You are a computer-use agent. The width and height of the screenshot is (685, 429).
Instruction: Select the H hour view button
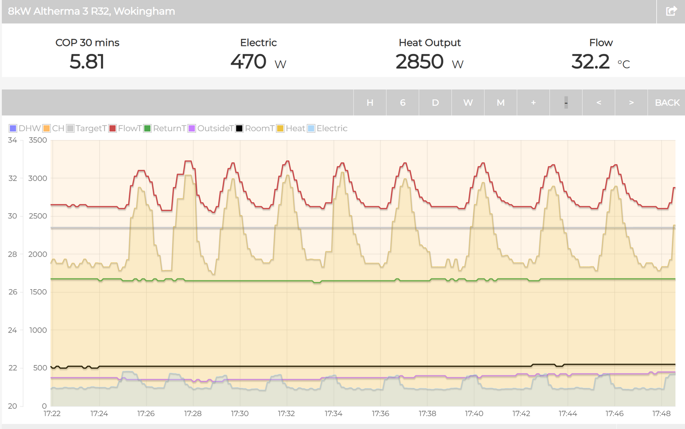pyautogui.click(x=370, y=102)
